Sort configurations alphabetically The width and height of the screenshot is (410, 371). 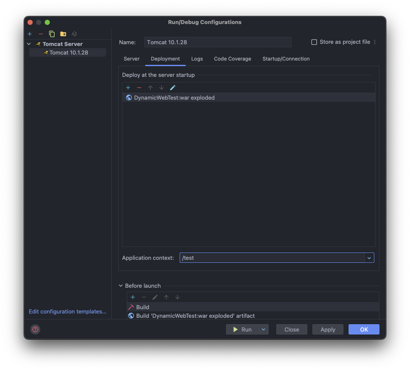pos(74,34)
